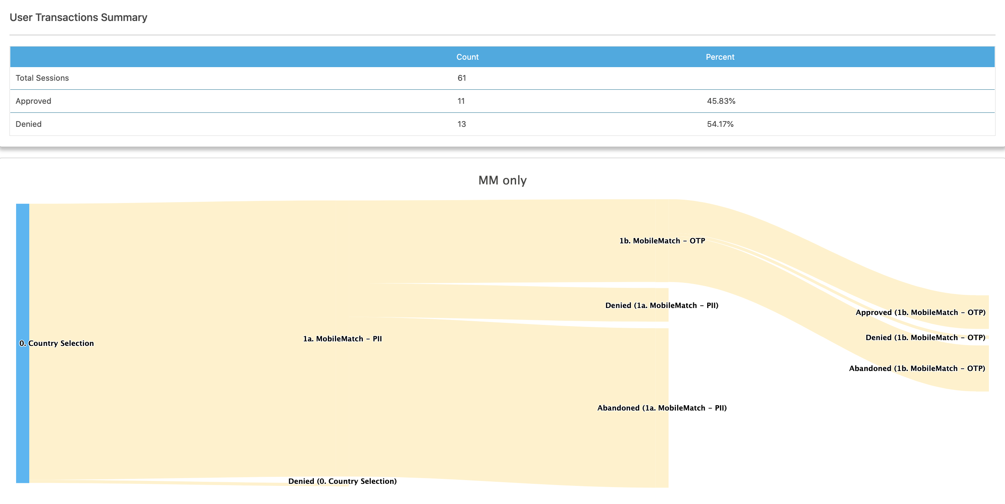Viewport: 1005px width, 504px height.
Task: Click the Count column header
Action: pos(467,57)
